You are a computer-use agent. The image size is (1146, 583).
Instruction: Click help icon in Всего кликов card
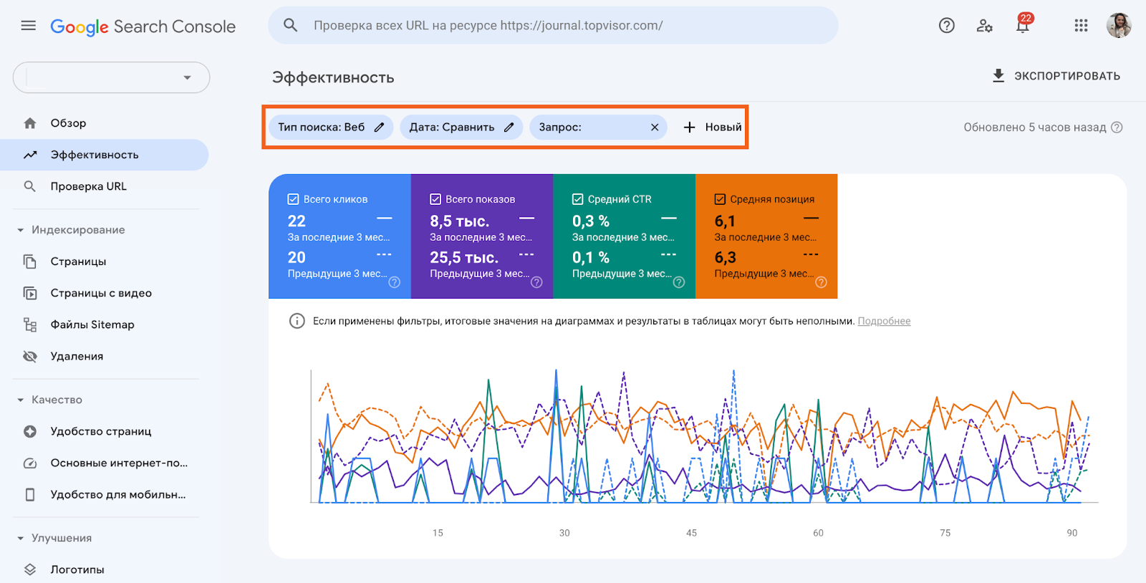coord(394,282)
